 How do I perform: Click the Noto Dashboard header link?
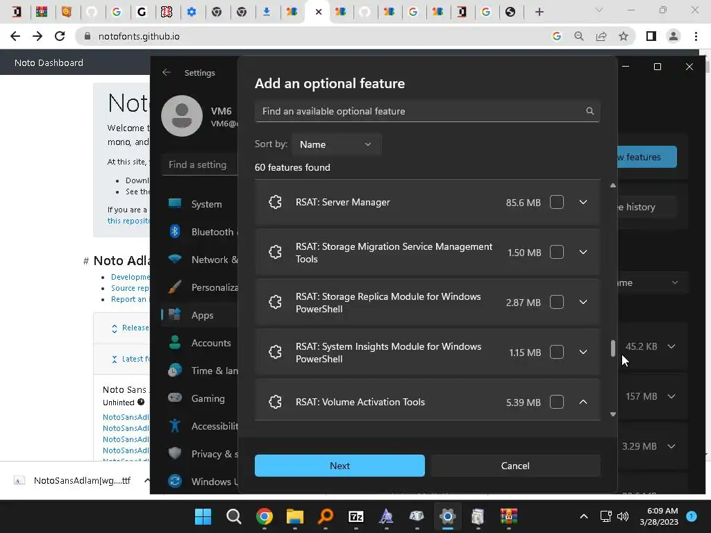[x=49, y=62]
